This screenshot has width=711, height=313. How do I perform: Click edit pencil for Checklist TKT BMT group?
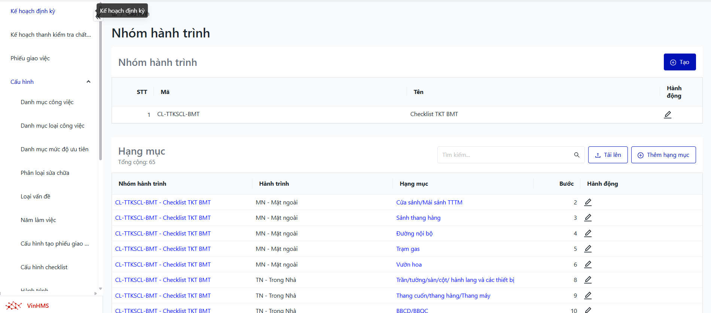667,115
